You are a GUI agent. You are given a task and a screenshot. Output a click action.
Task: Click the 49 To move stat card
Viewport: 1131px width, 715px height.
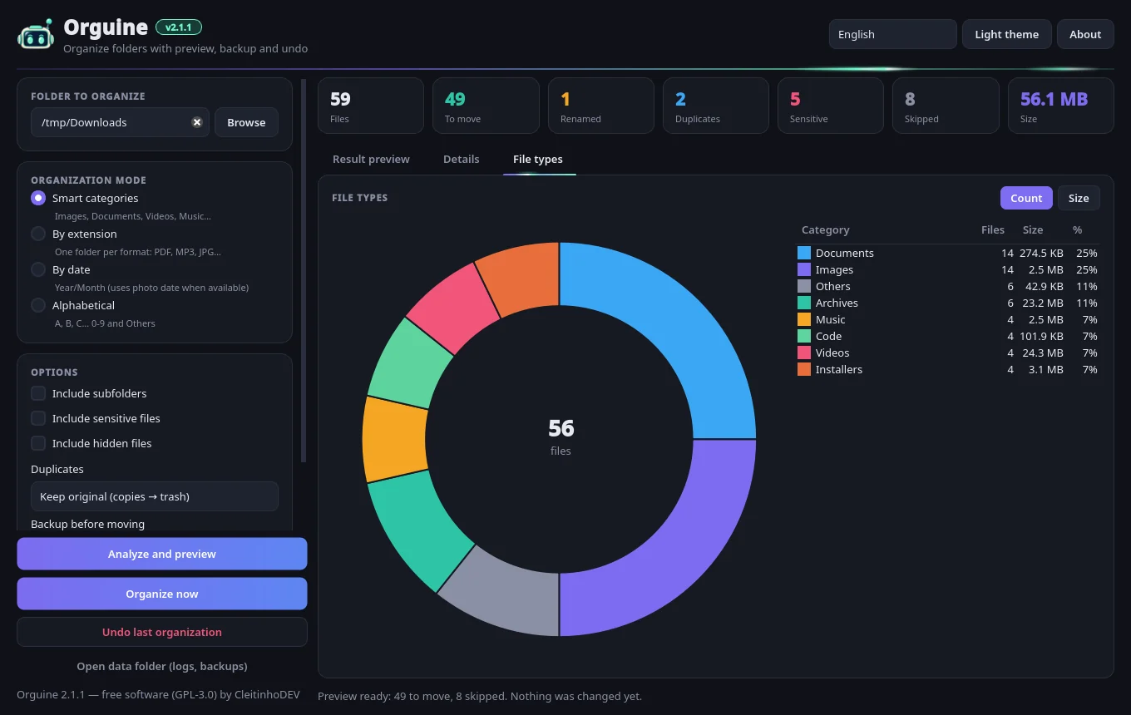coord(486,106)
